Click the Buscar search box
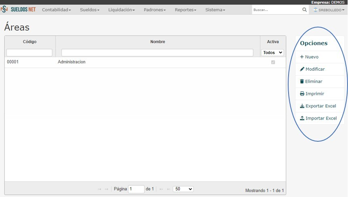 pos(277,10)
